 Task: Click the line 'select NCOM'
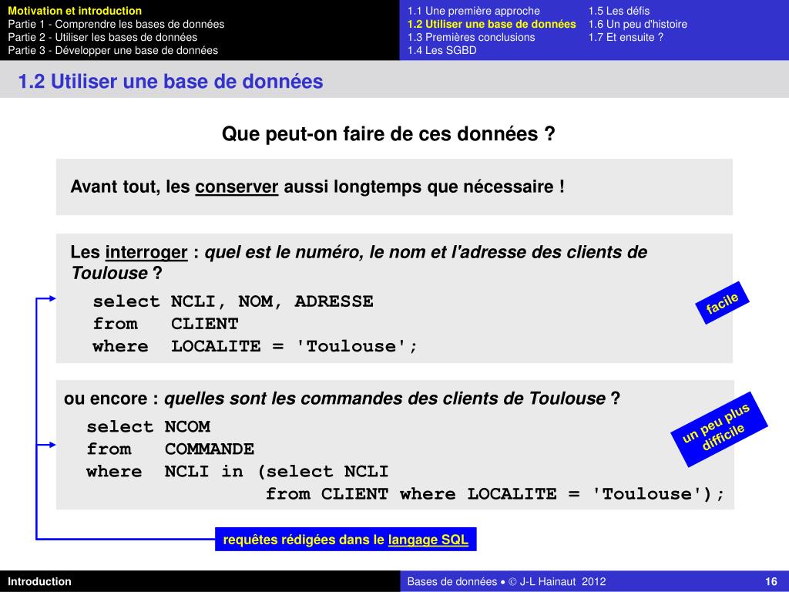click(x=149, y=426)
